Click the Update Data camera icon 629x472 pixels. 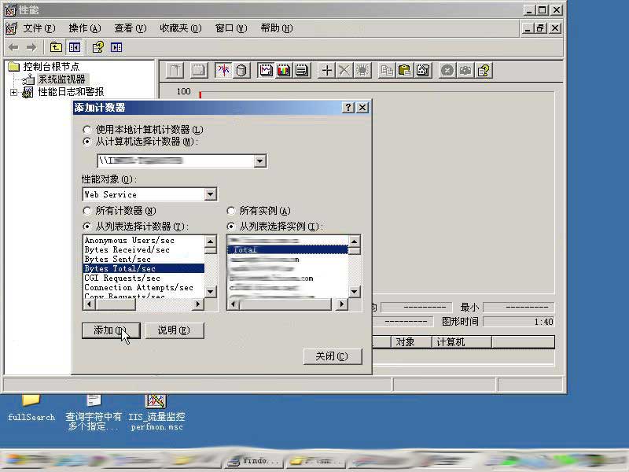click(x=465, y=71)
